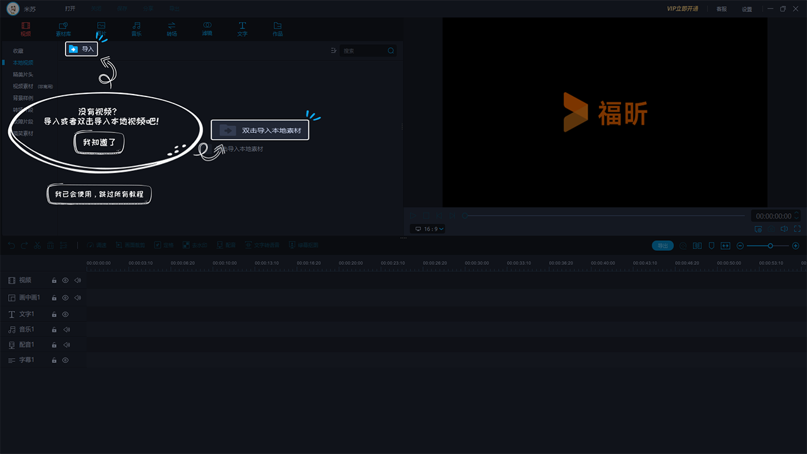Adjust the timeline zoom slider handle
This screenshot has width=807, height=454.
(x=770, y=246)
